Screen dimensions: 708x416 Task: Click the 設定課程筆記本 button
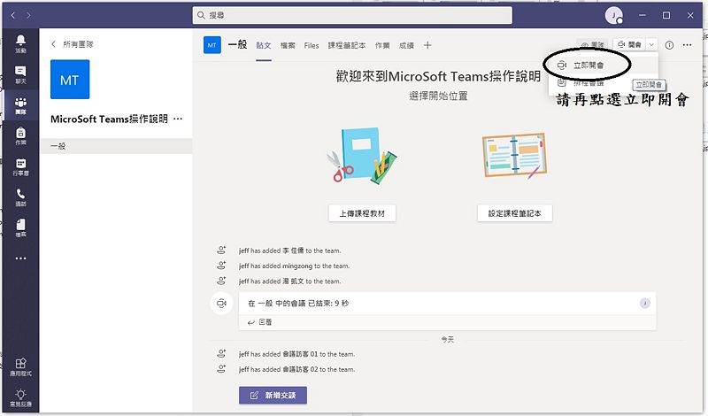click(x=515, y=213)
